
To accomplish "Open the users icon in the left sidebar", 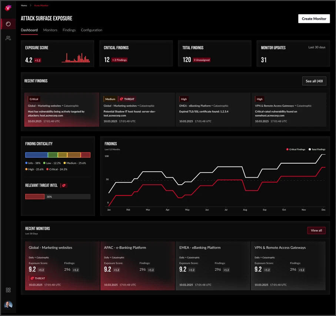I will (x=8, y=37).
